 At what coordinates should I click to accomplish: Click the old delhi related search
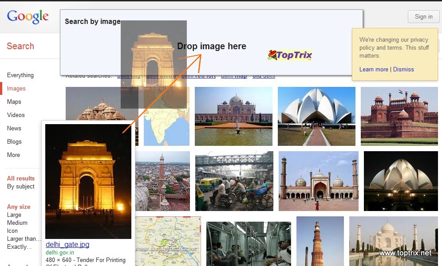click(x=264, y=75)
